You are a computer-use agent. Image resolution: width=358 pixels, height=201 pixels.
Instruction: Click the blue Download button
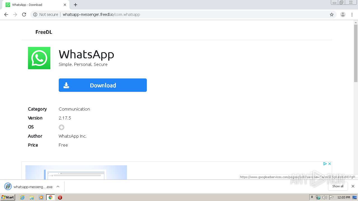(x=103, y=85)
